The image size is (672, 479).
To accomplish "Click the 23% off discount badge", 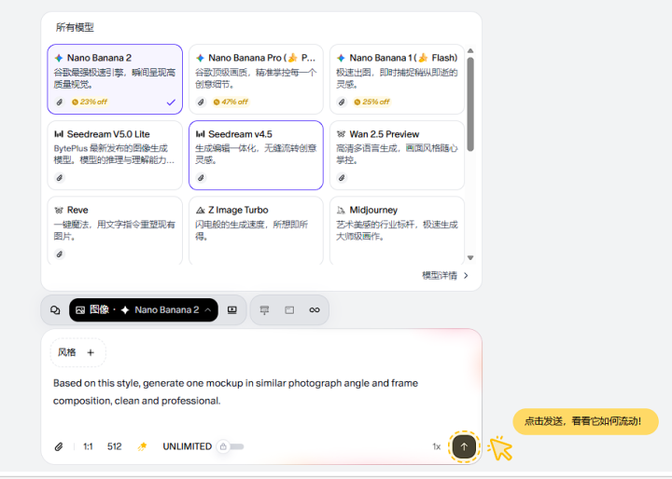I will 90,102.
